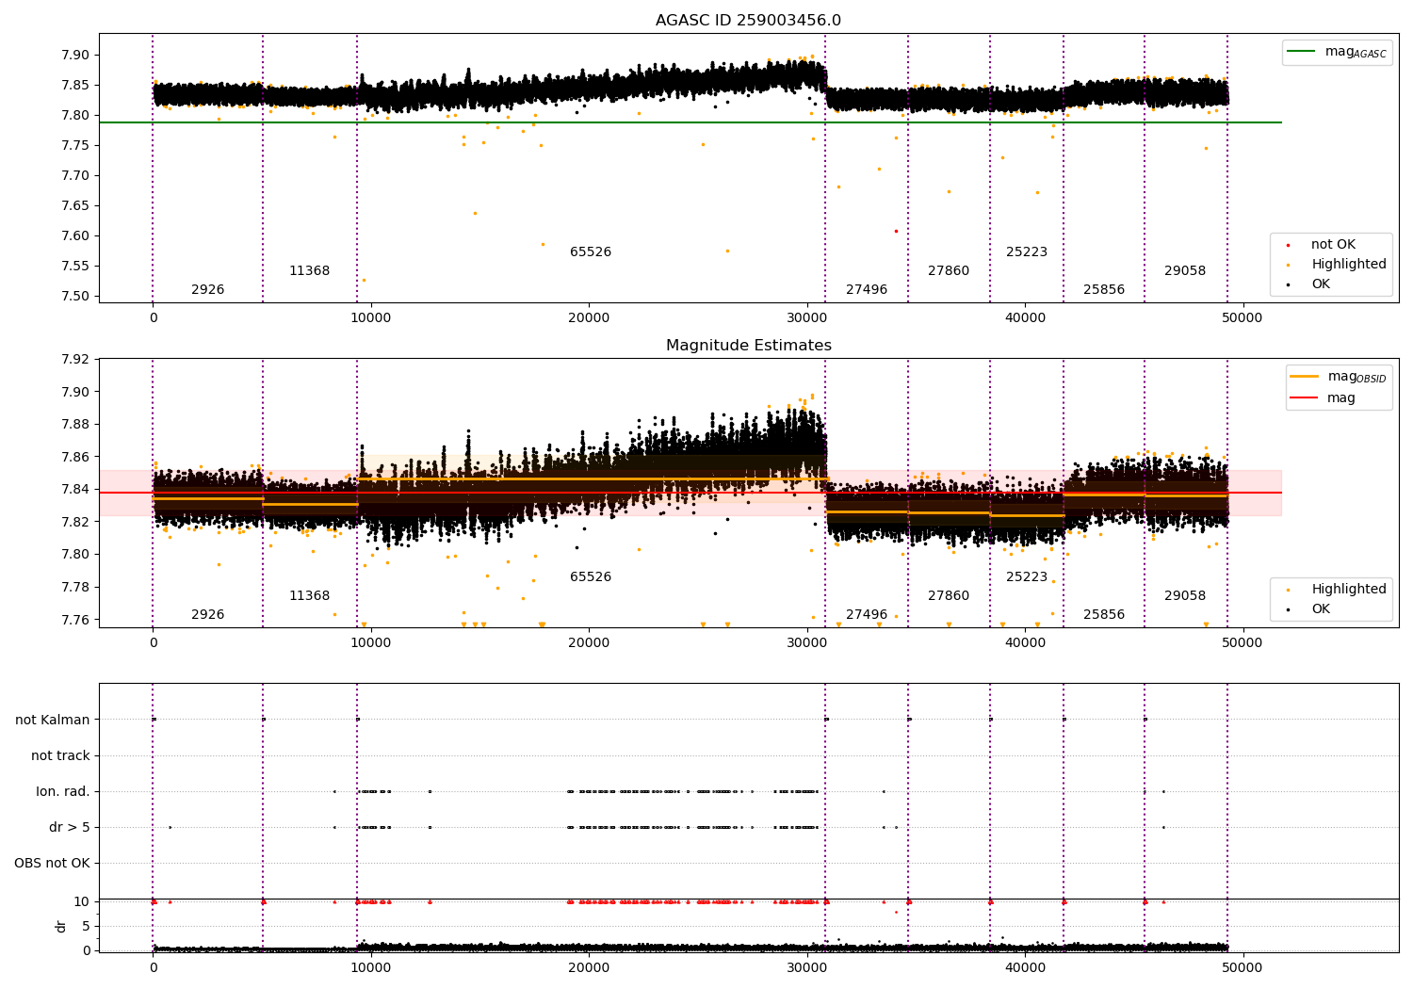Viewport: 1413px width, 989px height.
Task: Click obsid label 25223 in Magnitude Estimates plot
Action: [x=1027, y=577]
